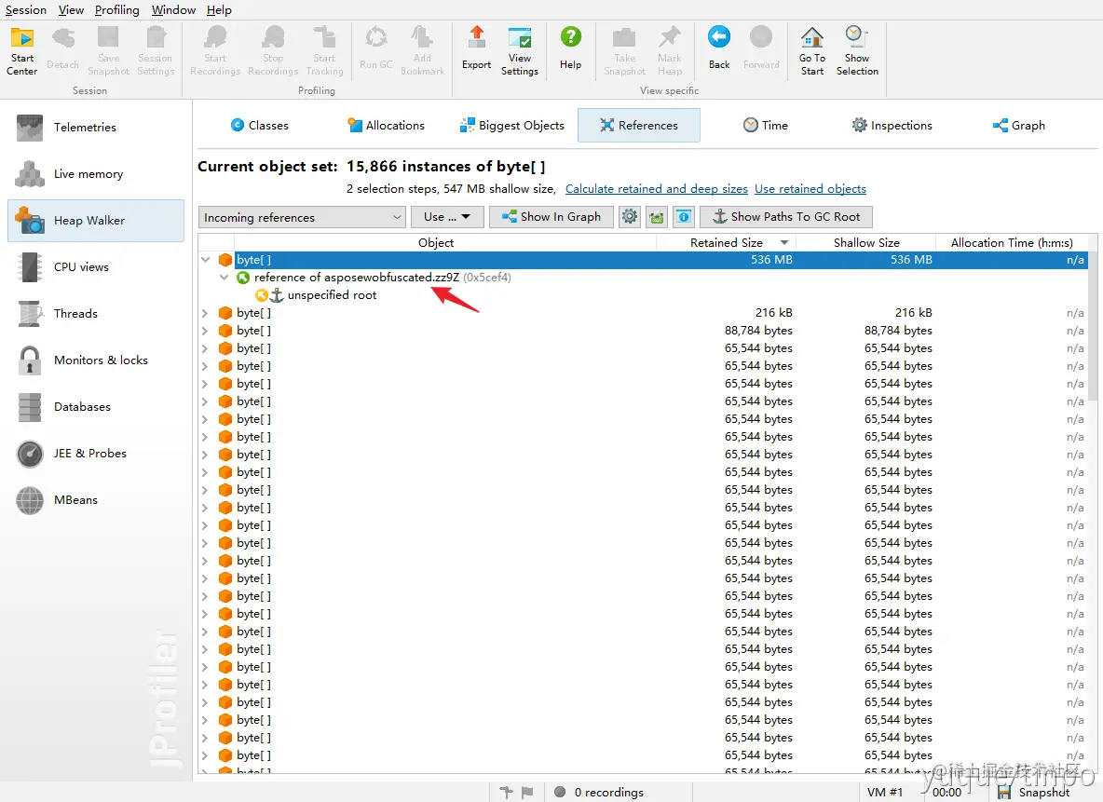This screenshot has width=1103, height=802.
Task: Click the pin icon in status bar
Action: 506,792
